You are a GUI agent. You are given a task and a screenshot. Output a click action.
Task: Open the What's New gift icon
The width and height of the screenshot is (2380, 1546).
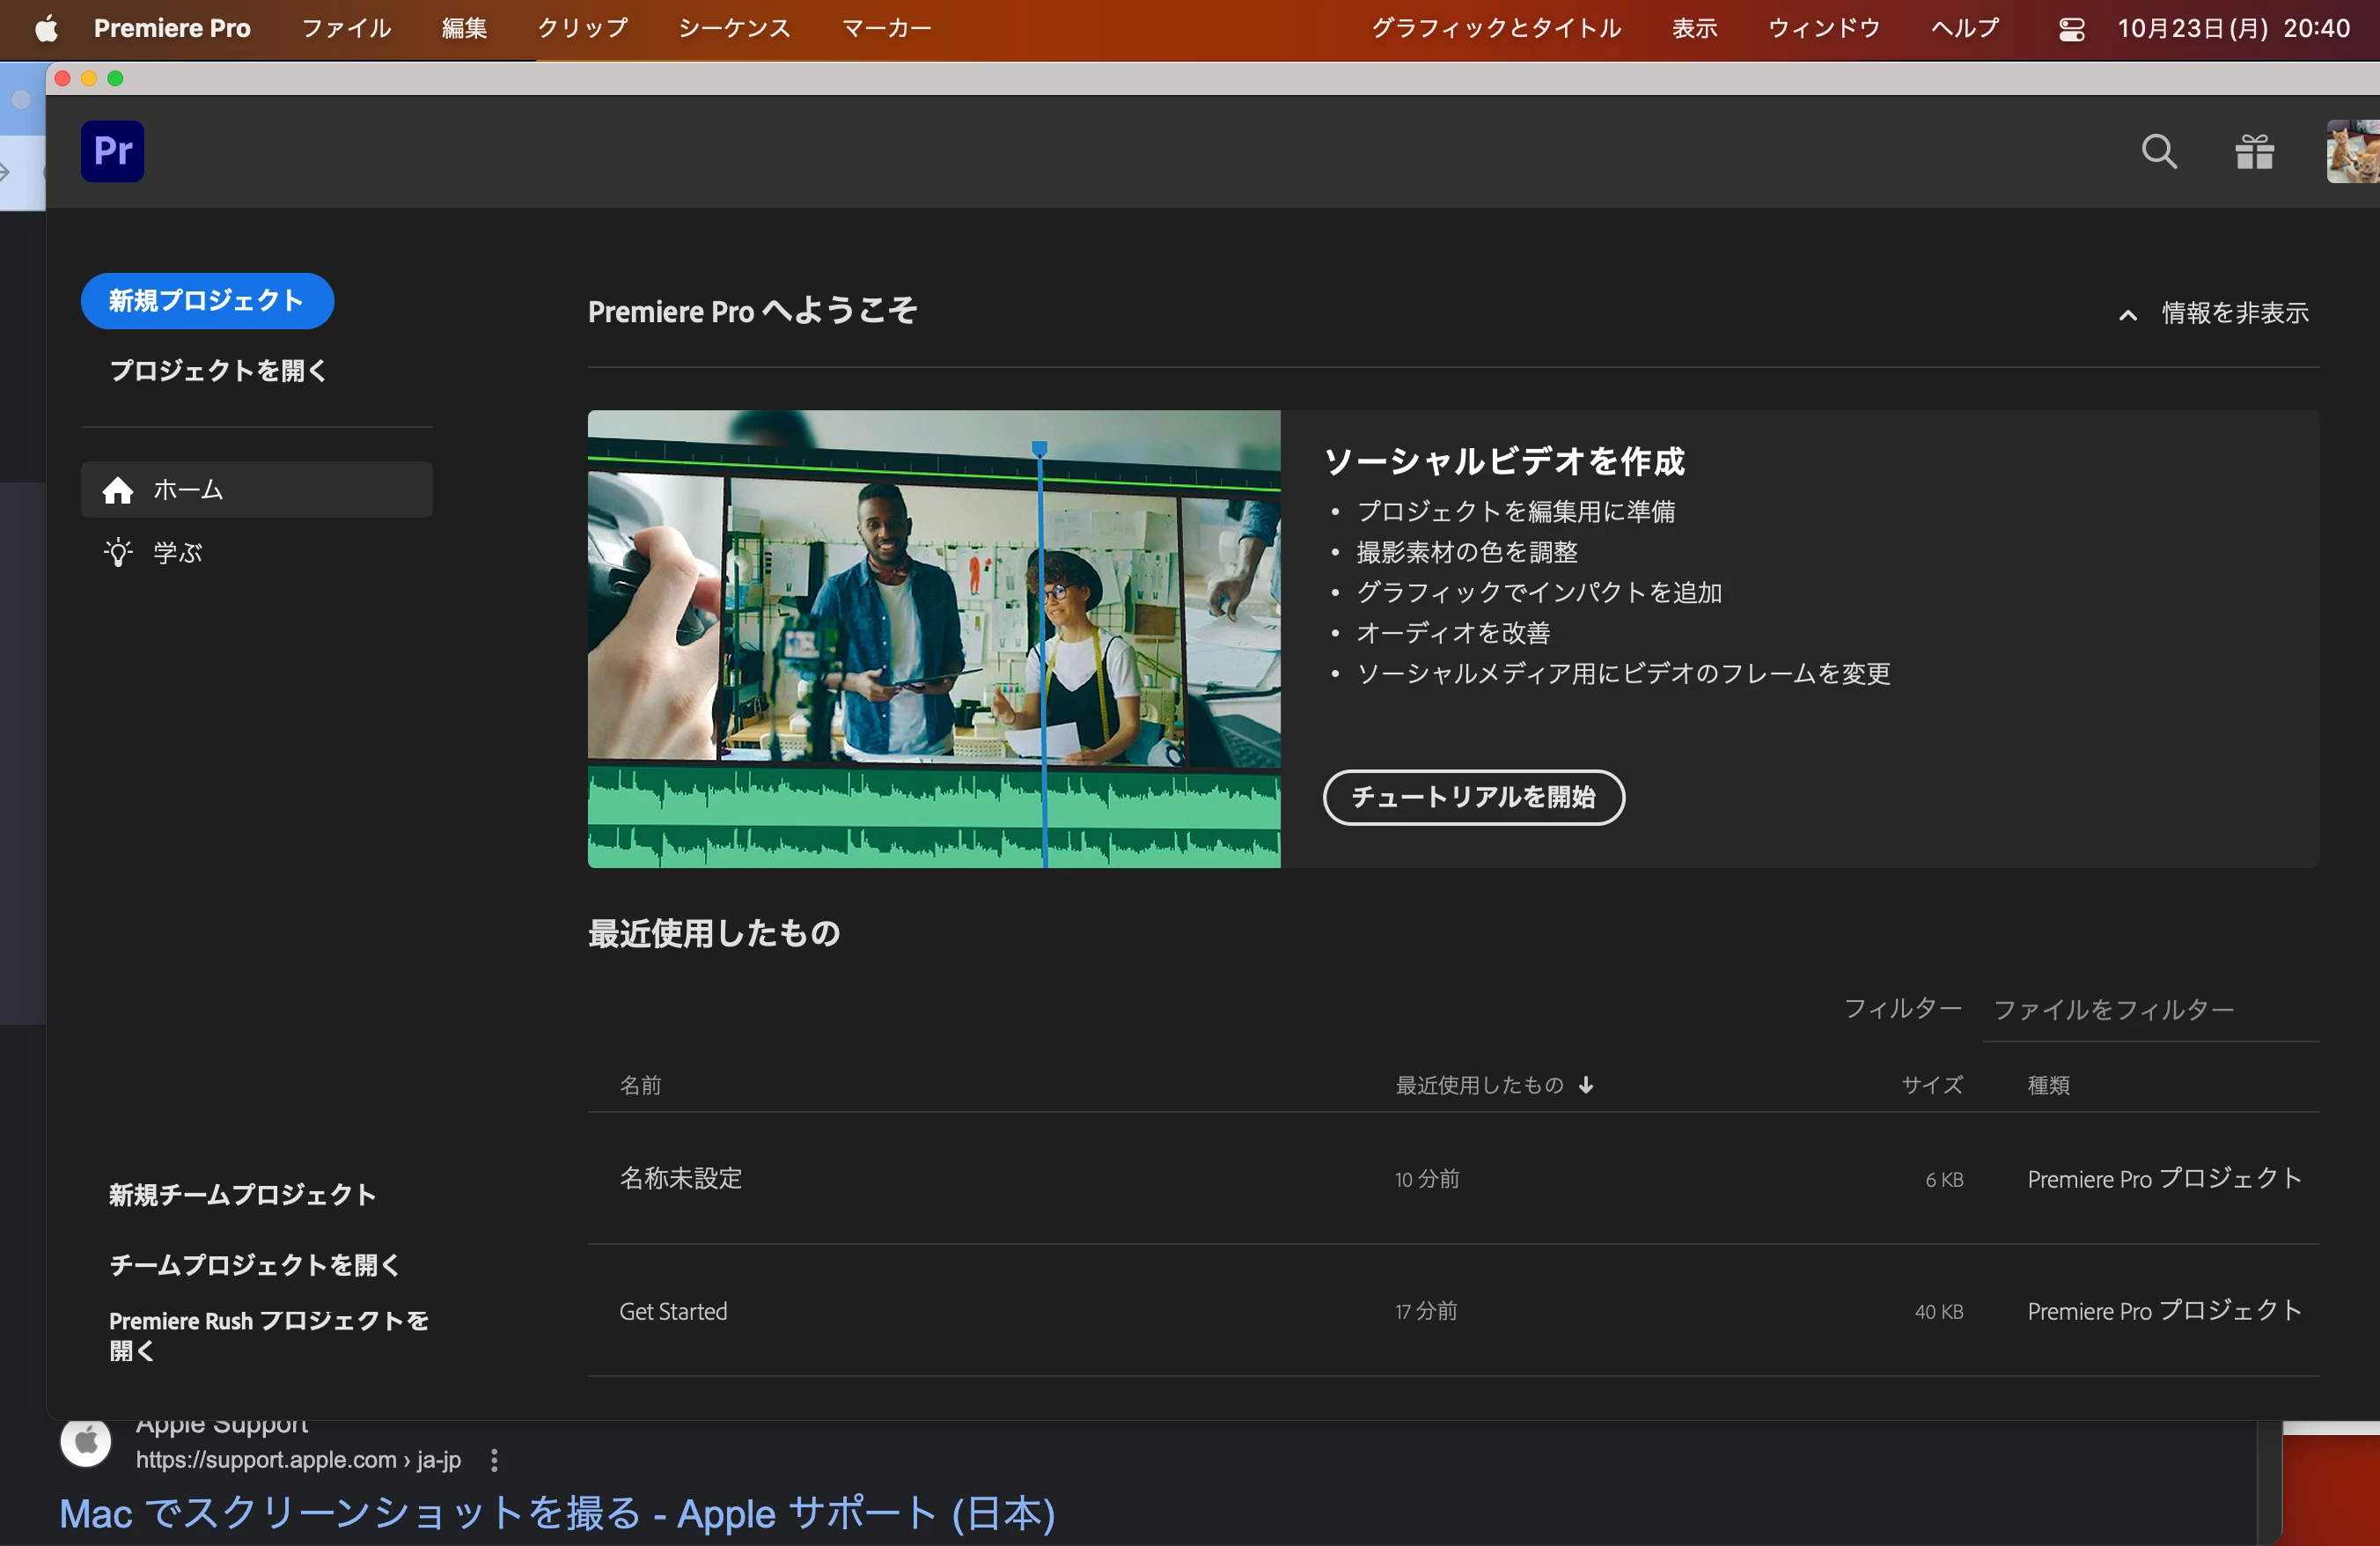point(2254,151)
